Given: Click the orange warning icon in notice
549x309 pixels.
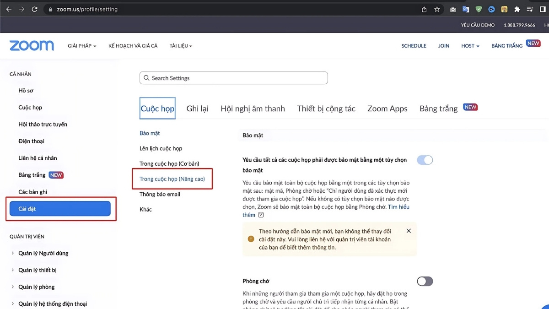Looking at the screenshot, I should point(251,239).
